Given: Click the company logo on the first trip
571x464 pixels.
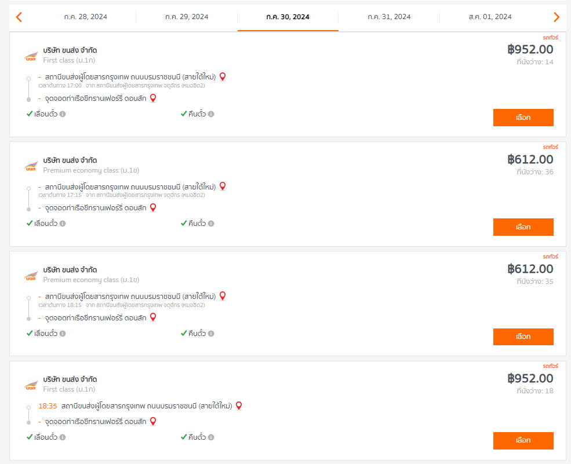Looking at the screenshot, I should (x=31, y=56).
